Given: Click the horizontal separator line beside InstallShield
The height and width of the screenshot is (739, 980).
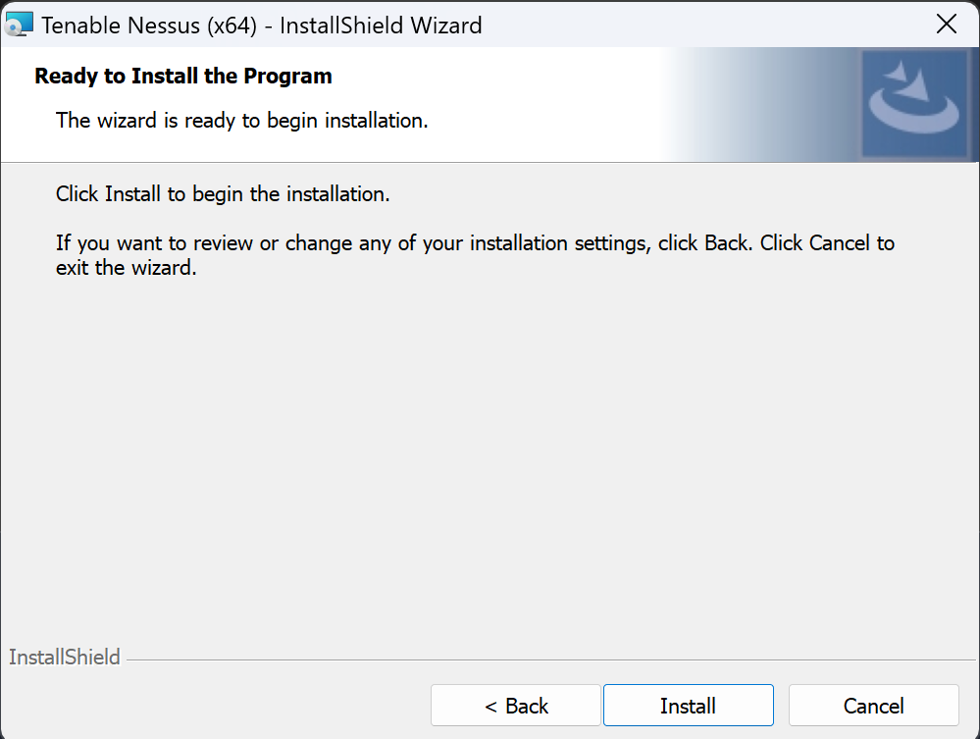Looking at the screenshot, I should 550,660.
